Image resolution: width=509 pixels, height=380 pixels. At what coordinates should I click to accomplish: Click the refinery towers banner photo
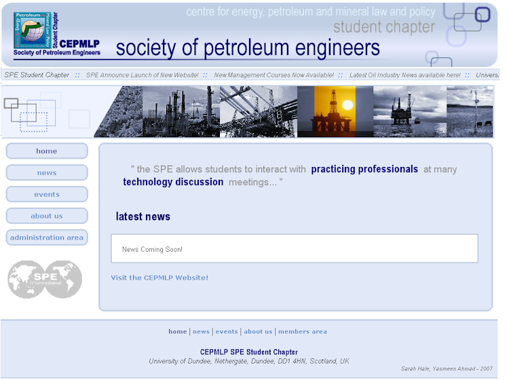pos(181,112)
